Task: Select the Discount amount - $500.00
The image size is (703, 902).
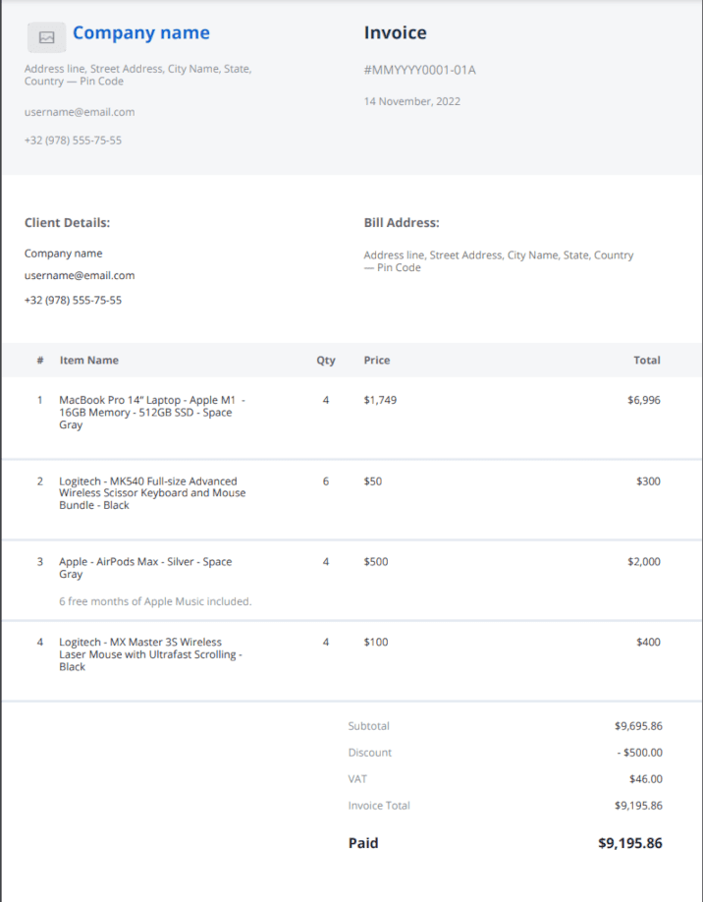Action: pyautogui.click(x=640, y=753)
